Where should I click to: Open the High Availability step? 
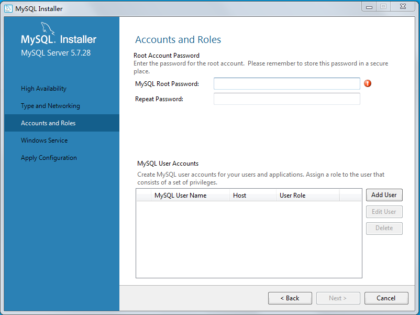tap(43, 89)
